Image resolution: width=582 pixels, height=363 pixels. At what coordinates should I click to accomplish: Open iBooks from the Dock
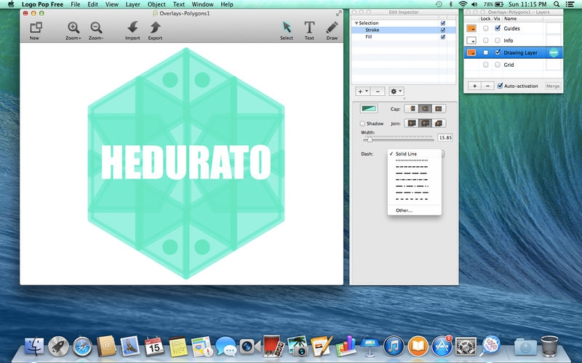[x=418, y=346]
